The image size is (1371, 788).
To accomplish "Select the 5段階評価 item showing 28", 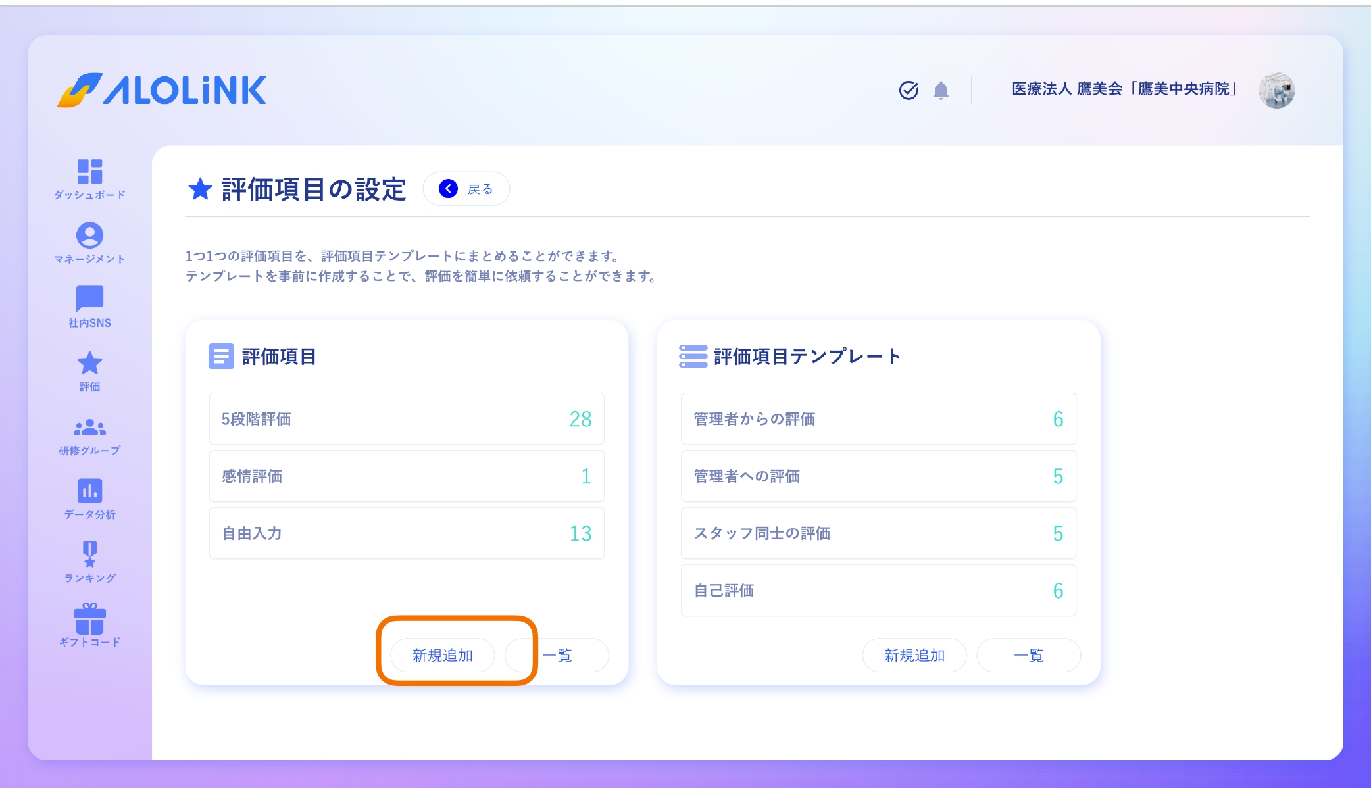I will pos(406,418).
